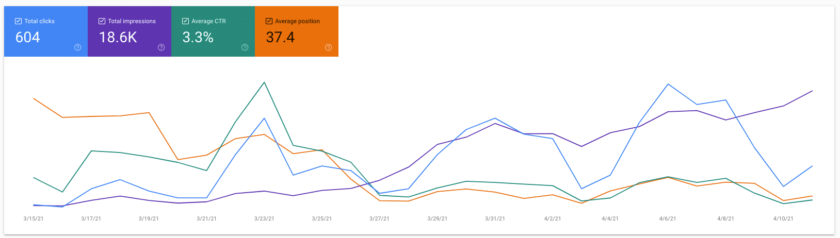This screenshot has height=238, width=840.
Task: Open help icon on Total impressions card
Action: click(161, 47)
